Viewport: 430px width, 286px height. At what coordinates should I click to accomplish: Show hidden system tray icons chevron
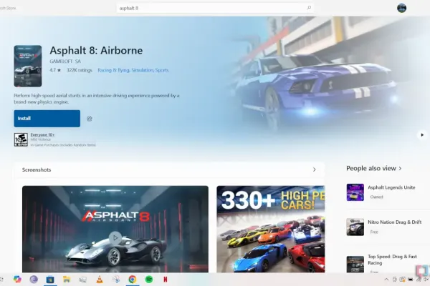coord(386,280)
